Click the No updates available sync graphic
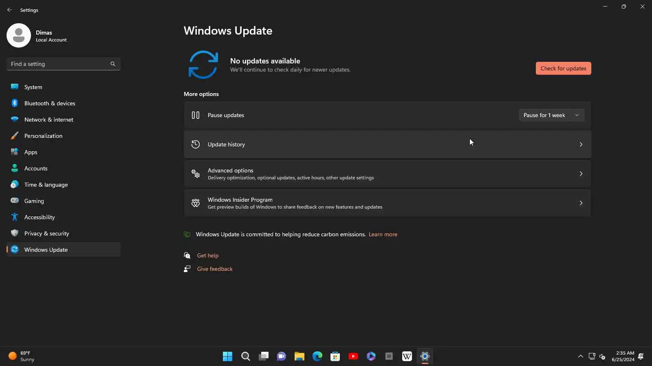The image size is (652, 366). [203, 65]
